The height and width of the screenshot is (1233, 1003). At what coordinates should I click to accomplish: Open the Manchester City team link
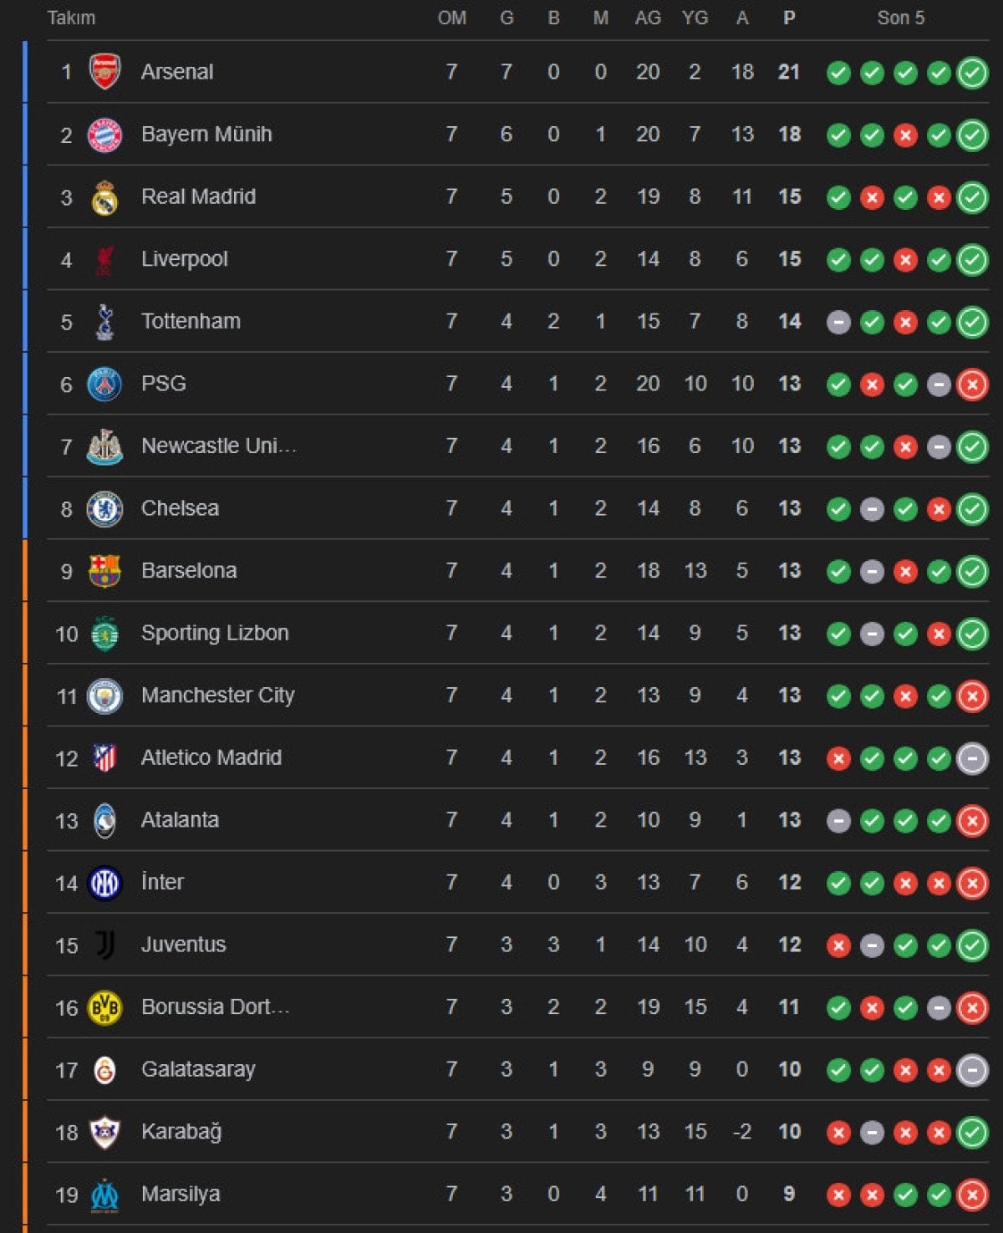(x=217, y=695)
